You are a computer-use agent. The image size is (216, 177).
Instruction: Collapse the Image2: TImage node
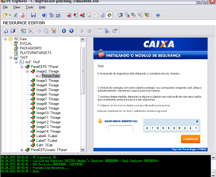(x=27, y=71)
